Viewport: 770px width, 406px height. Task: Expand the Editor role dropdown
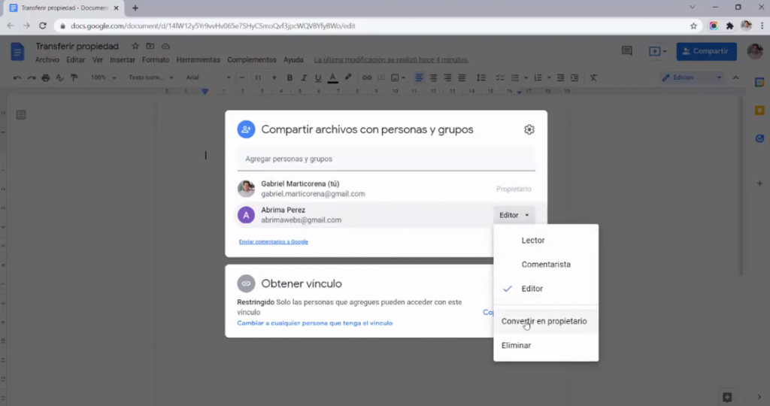coord(514,215)
